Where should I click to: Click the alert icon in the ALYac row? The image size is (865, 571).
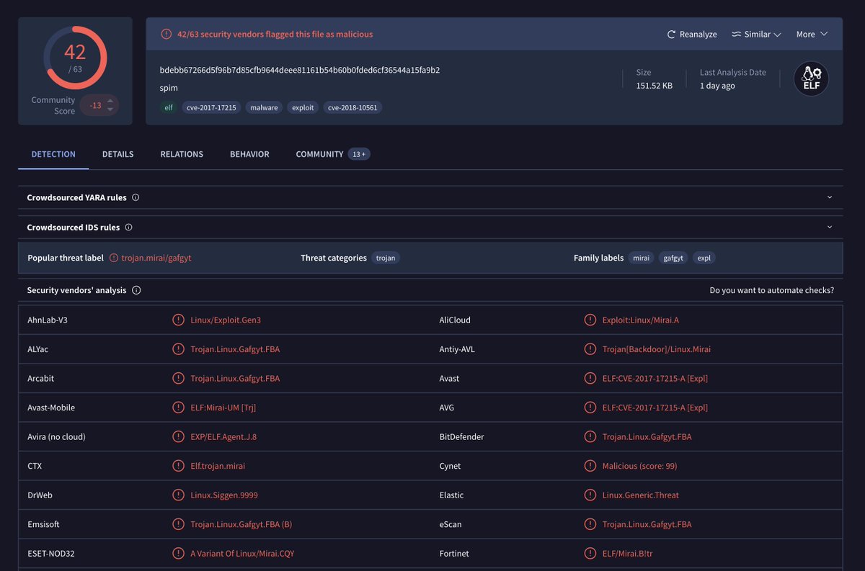pyautogui.click(x=178, y=349)
